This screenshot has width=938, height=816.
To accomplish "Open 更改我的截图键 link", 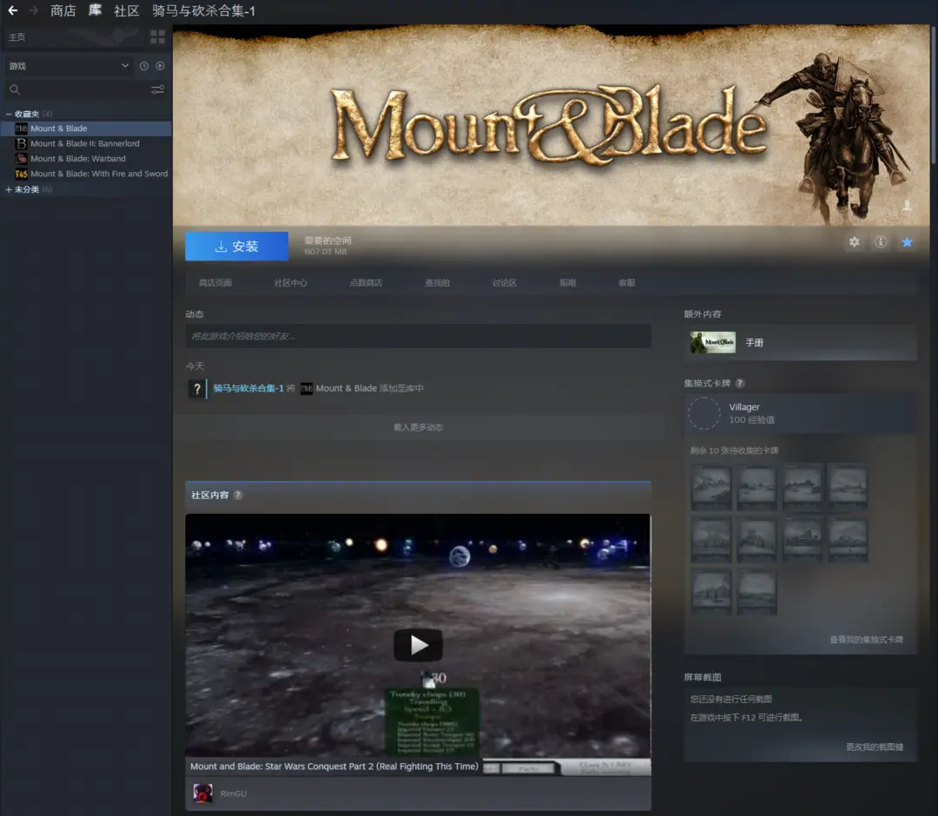I will 875,747.
